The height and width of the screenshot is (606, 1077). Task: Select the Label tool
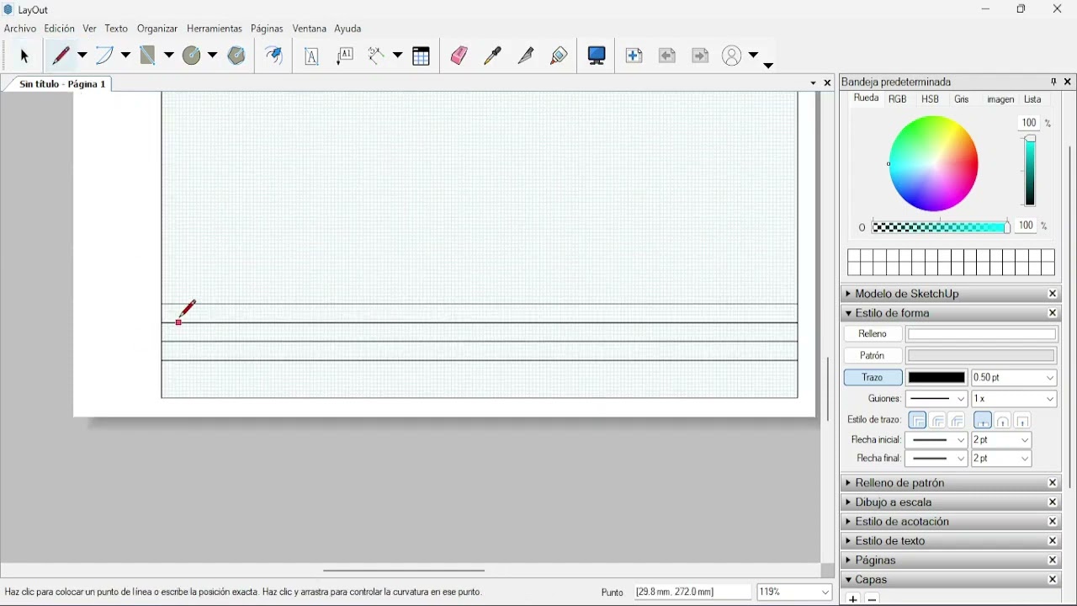coord(345,56)
